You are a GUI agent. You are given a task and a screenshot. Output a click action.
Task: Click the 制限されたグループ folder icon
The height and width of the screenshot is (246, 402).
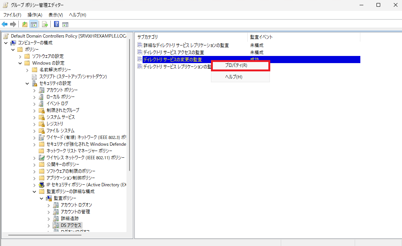click(x=42, y=110)
